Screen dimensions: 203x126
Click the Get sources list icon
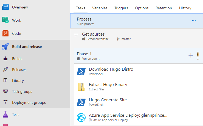tap(76, 35)
